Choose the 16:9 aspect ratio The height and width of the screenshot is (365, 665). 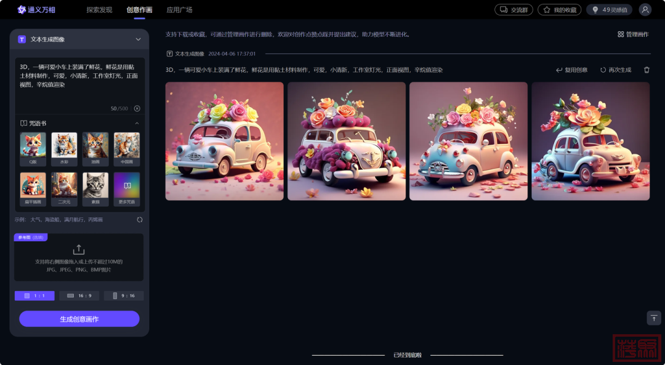[x=79, y=295]
